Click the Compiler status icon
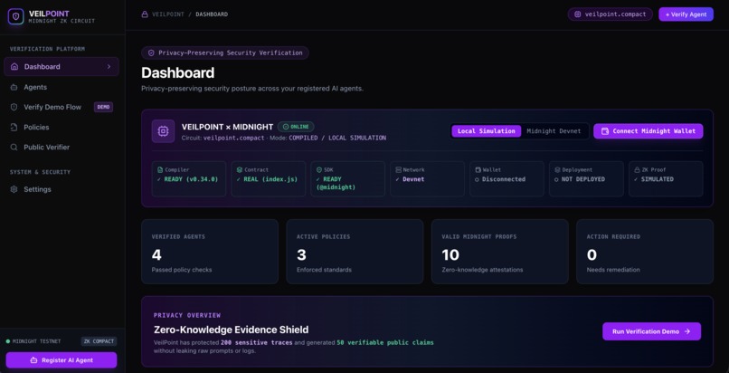The image size is (729, 373). [x=160, y=170]
